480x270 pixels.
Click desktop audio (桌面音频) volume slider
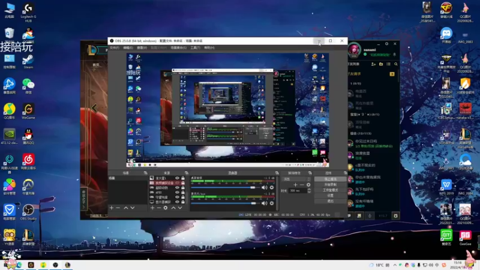[x=225, y=187]
